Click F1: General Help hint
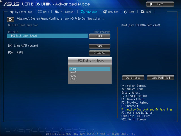181x136 pixels. click(133, 99)
